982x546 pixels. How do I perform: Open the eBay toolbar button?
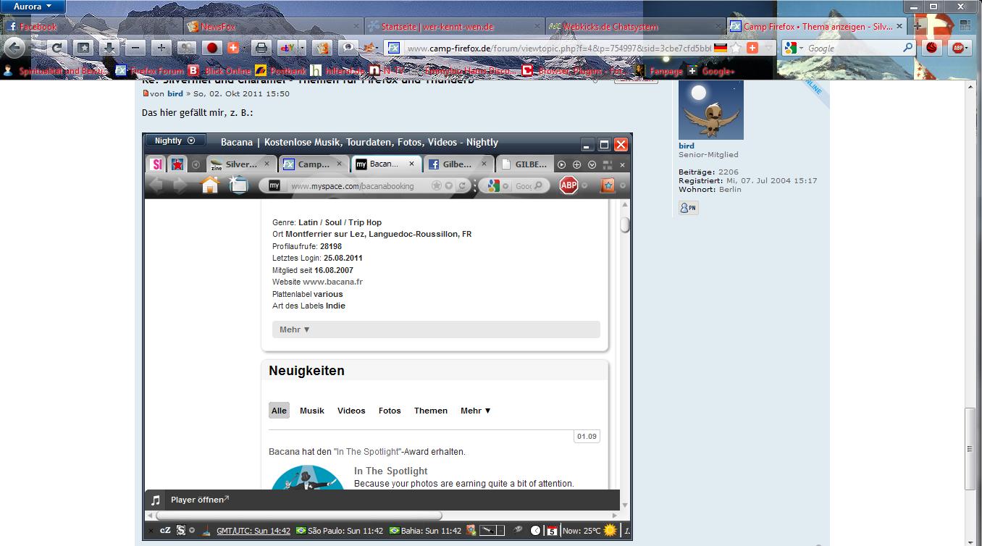287,48
